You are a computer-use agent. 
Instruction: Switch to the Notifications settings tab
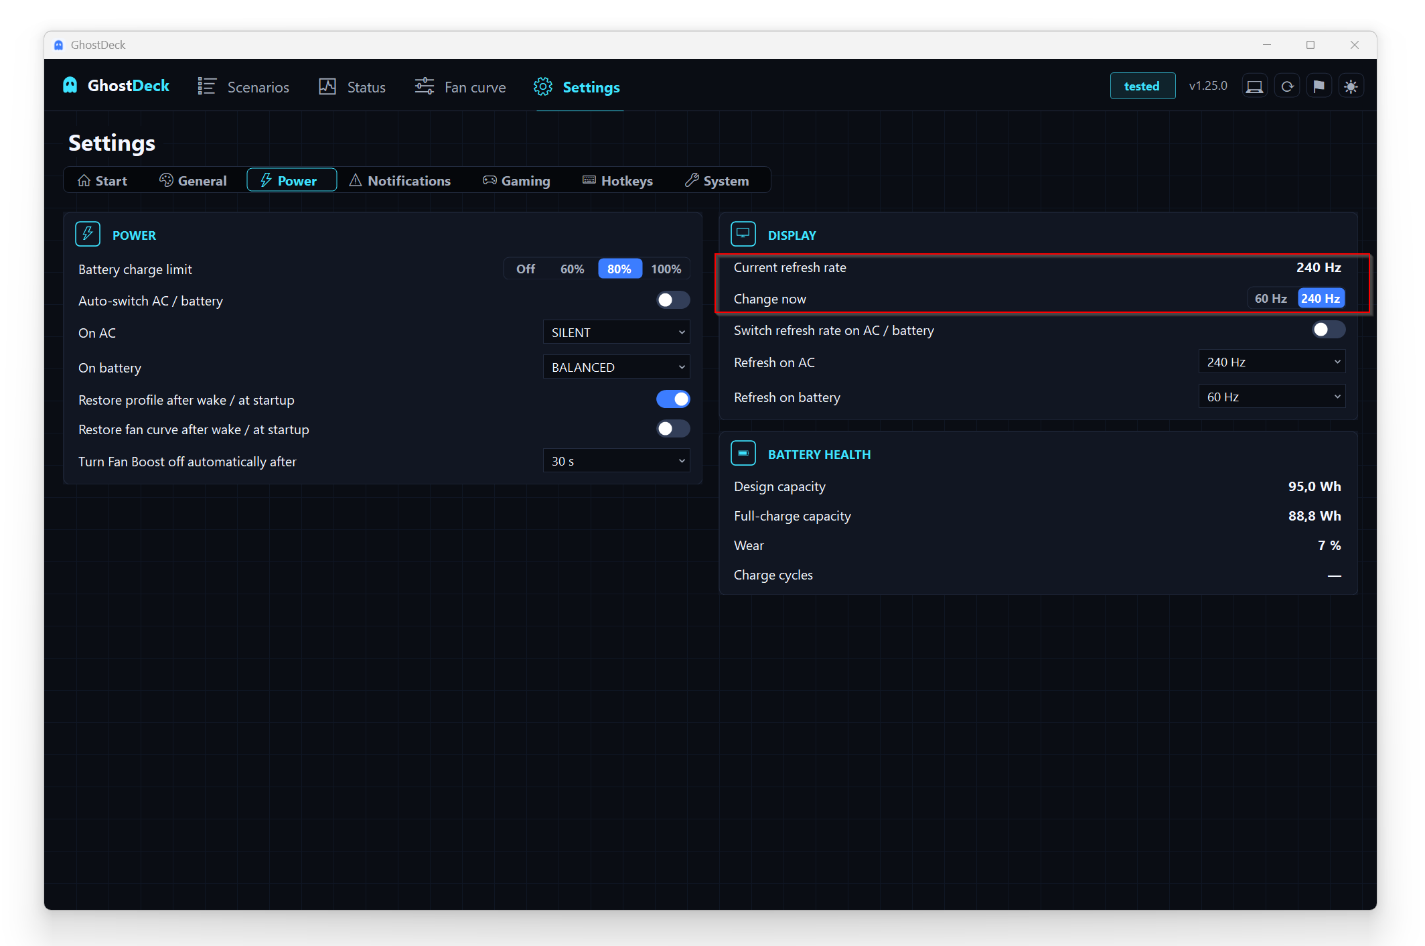coord(400,181)
